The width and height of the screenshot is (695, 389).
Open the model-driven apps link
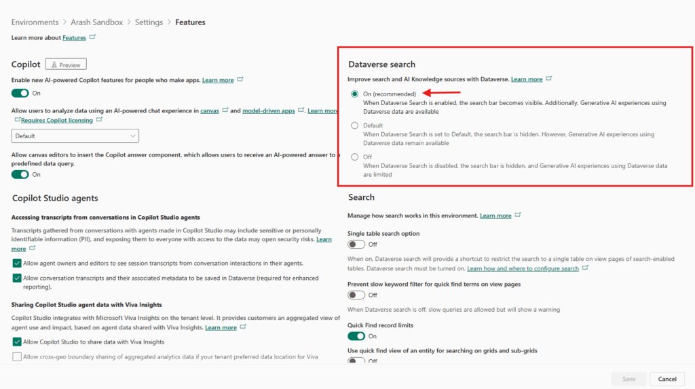coord(268,110)
